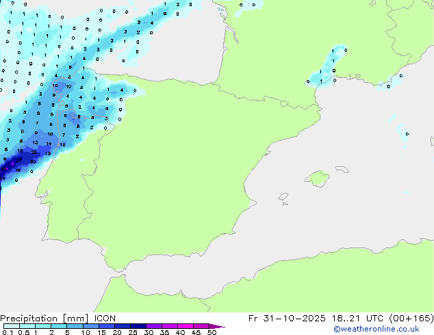Pick the 10–15 mm legend color swatch

coord(90,326)
